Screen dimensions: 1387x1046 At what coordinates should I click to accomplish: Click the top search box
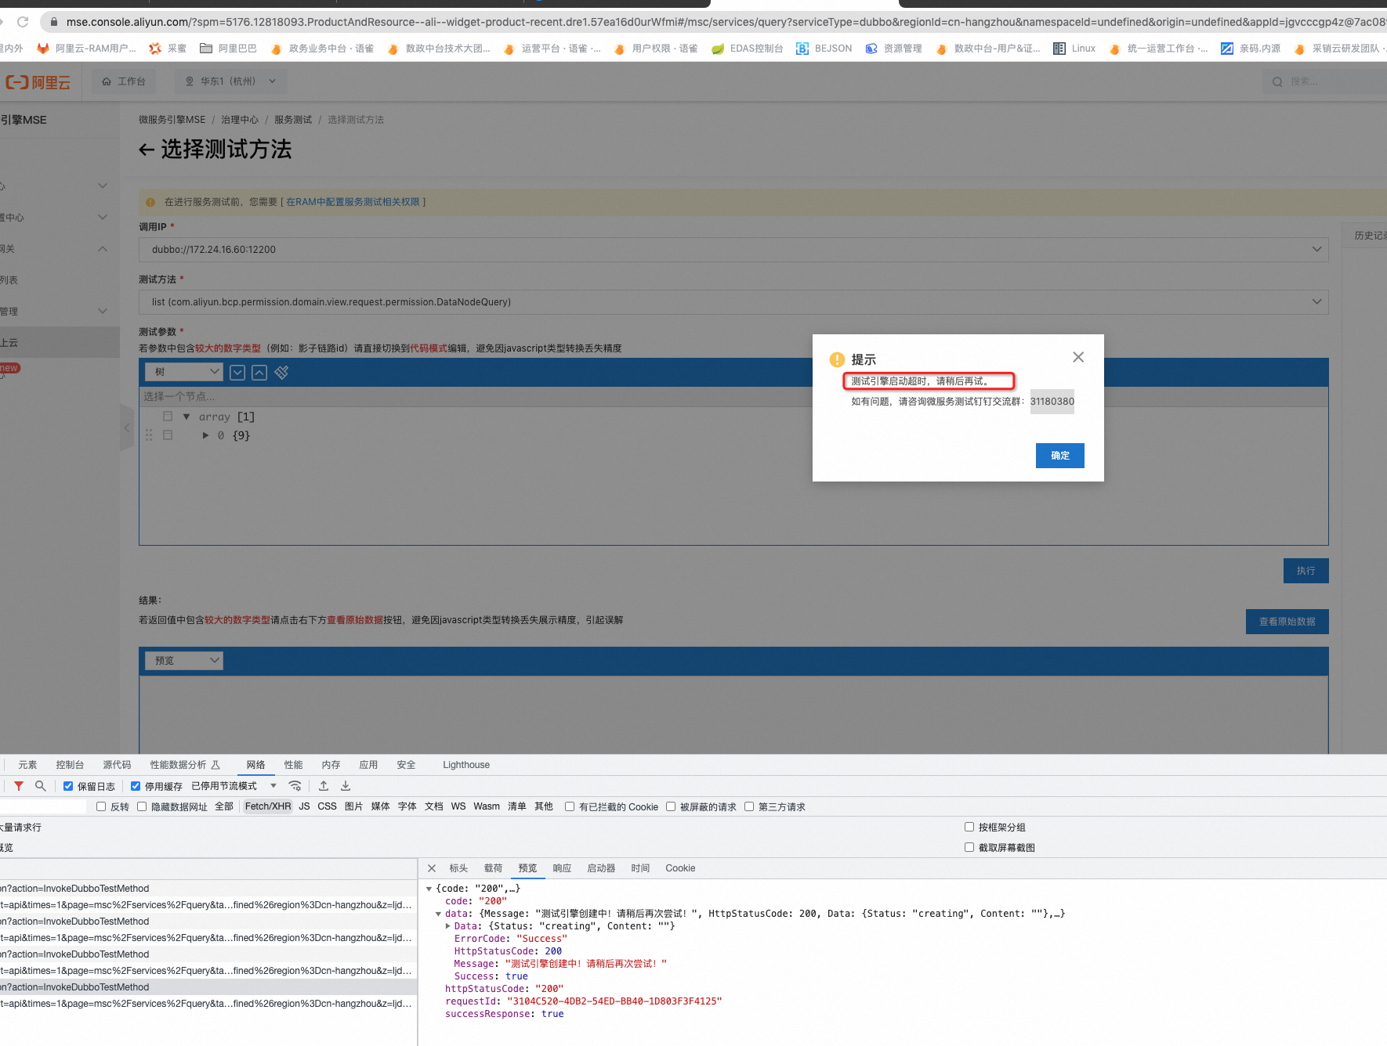(1324, 81)
